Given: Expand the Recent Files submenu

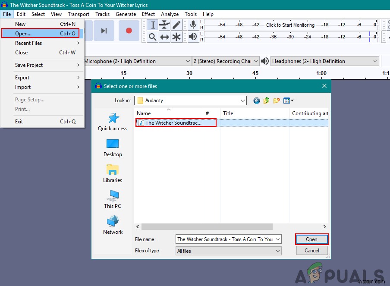Looking at the screenshot, I should coord(43,43).
